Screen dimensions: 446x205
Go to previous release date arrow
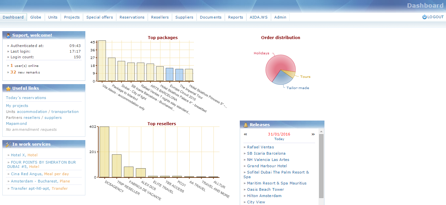245,134
